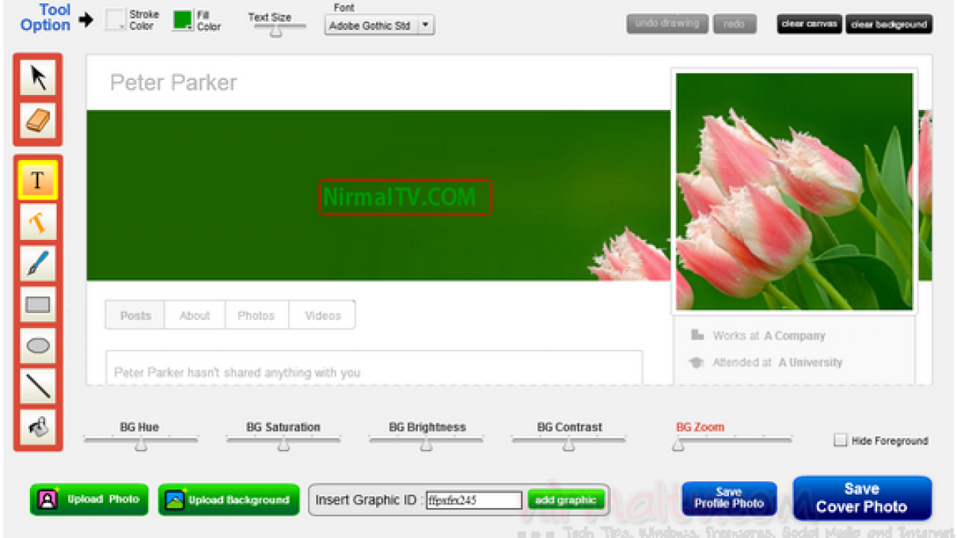Select the blue Pen brush tool
Viewport: 957px width, 538px height.
pyautogui.click(x=38, y=263)
